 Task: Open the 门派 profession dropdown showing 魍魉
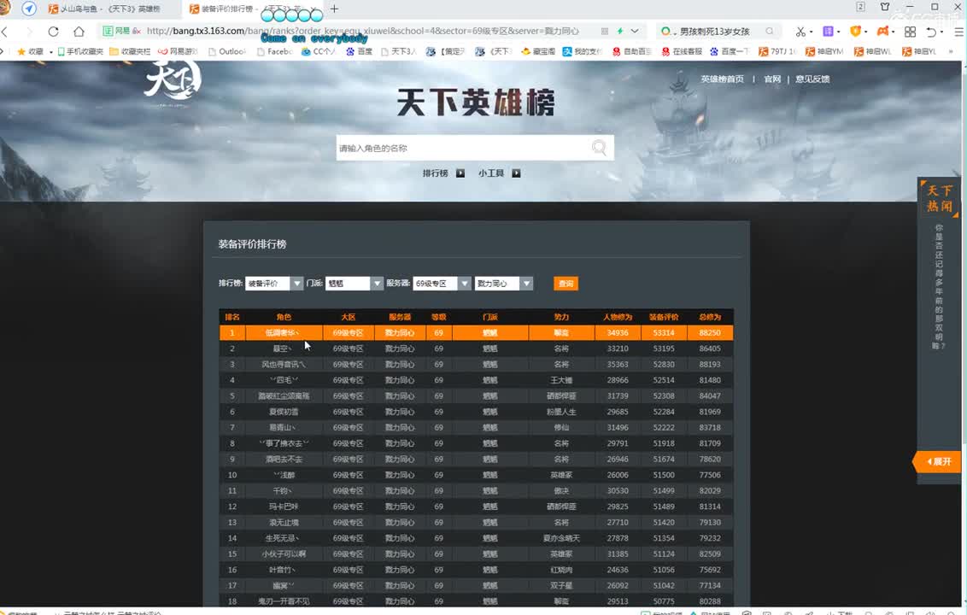tap(355, 283)
